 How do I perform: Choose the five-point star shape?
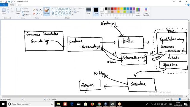pyautogui.click(x=59, y=14)
